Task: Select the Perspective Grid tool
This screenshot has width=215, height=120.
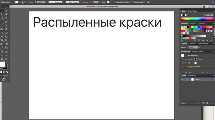Action: 6,40
